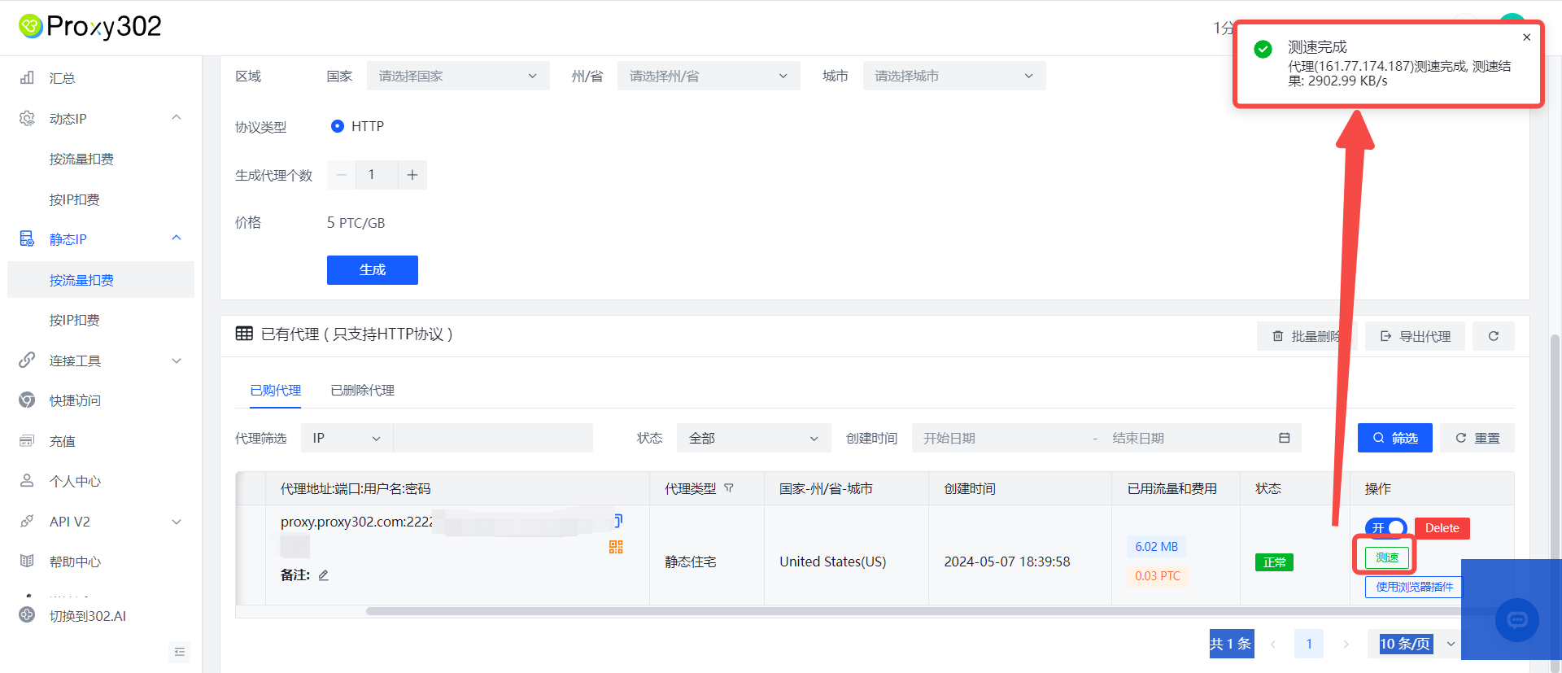Click the red Delete button
The width and height of the screenshot is (1562, 673).
[1442, 528]
